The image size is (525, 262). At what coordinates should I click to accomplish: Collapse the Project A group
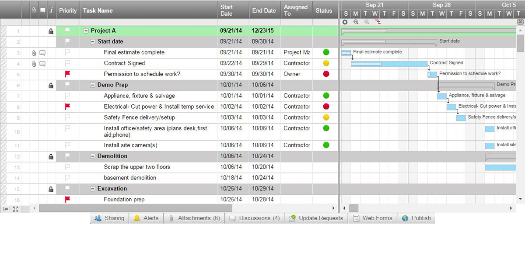(x=86, y=31)
